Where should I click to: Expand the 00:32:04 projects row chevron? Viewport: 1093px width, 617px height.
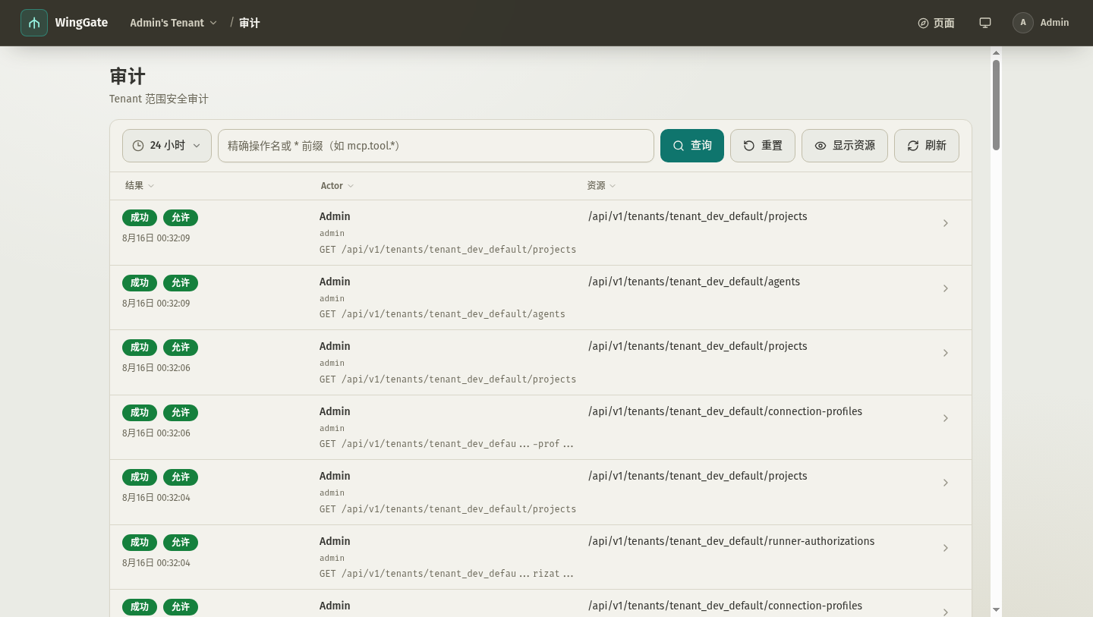pyautogui.click(x=946, y=483)
